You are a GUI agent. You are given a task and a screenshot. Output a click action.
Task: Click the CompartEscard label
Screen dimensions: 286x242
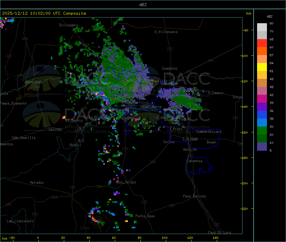(x=209, y=132)
